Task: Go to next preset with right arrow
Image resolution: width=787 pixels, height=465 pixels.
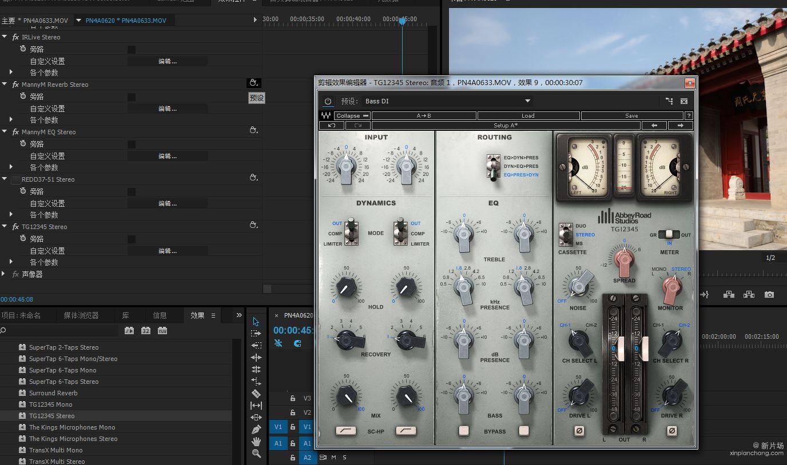Action: coord(681,125)
